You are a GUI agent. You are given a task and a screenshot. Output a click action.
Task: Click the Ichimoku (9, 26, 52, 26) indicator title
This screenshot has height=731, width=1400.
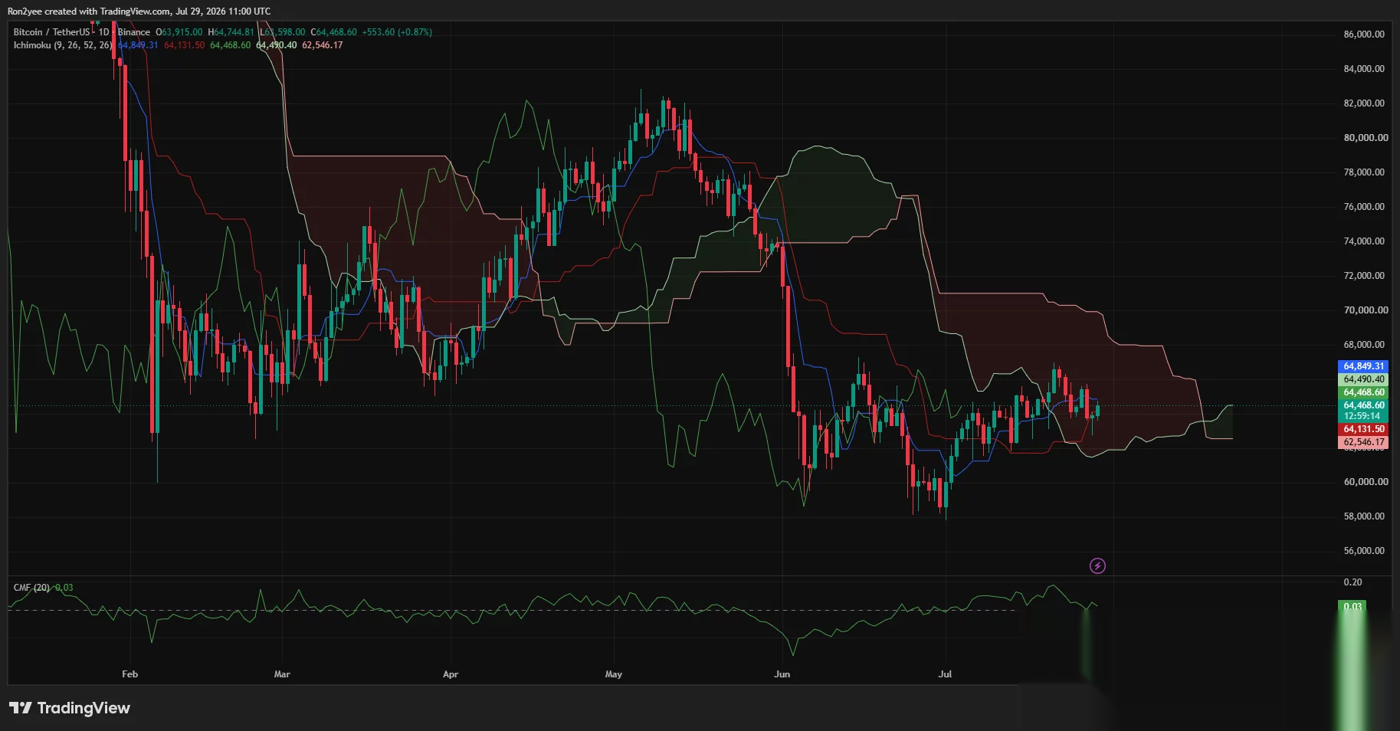coord(63,45)
